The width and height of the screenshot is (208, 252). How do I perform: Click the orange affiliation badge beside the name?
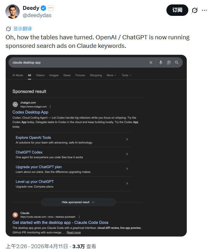pyautogui.click(x=51, y=8)
